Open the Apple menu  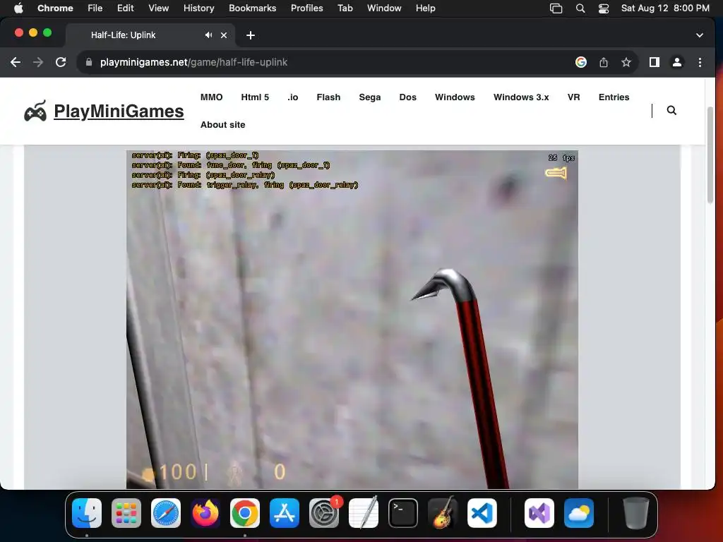[18, 8]
